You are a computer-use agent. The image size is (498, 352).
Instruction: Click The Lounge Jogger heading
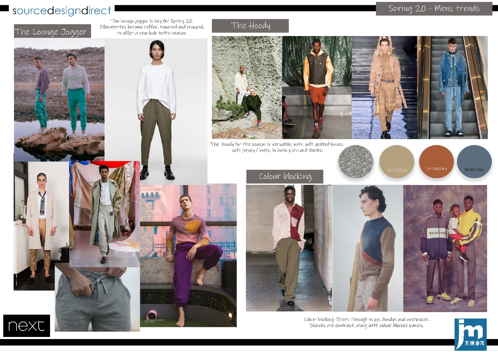click(x=52, y=31)
